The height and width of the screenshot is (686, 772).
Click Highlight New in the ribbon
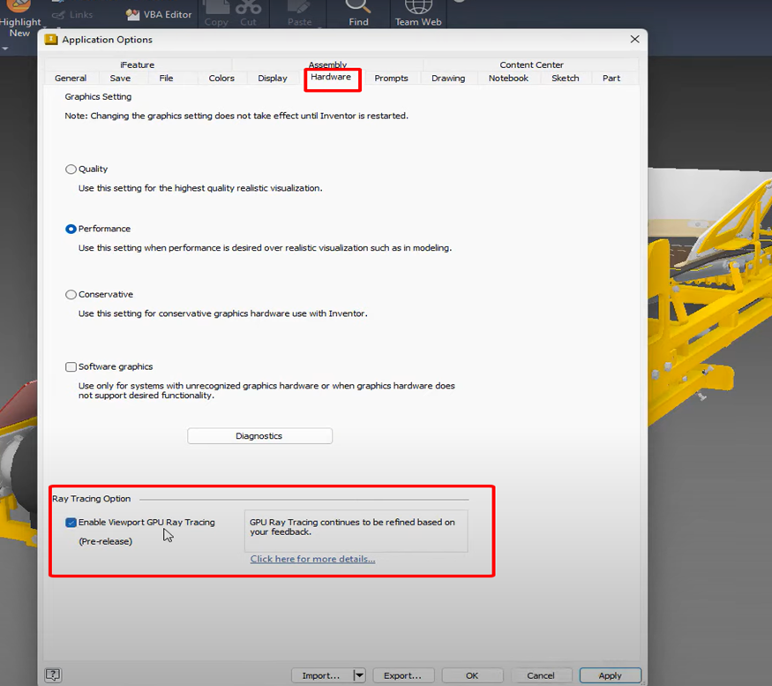[x=19, y=19]
